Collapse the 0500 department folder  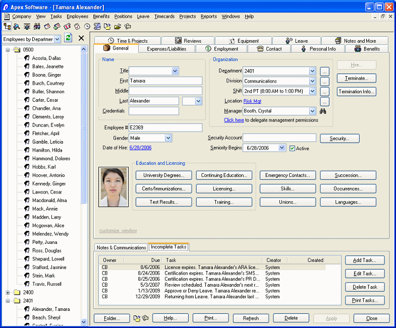(8, 50)
